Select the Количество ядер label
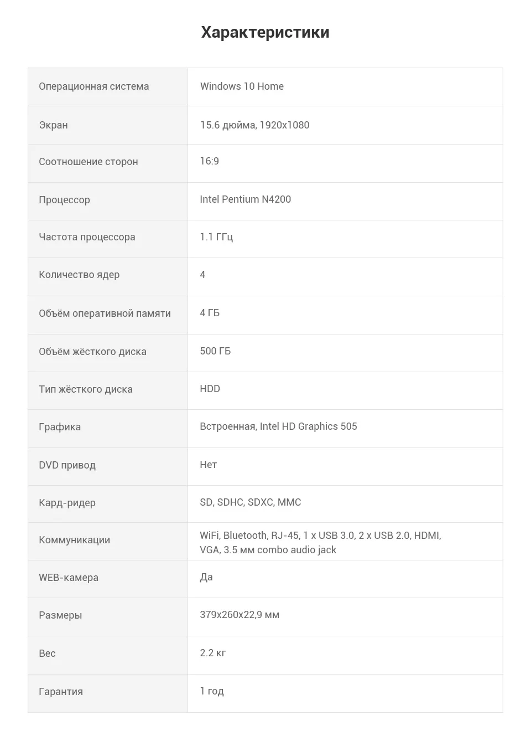The image size is (531, 741). (x=79, y=275)
